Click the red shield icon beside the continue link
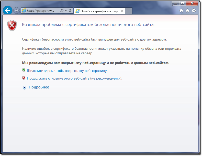The image size is (202, 156). 24,78
